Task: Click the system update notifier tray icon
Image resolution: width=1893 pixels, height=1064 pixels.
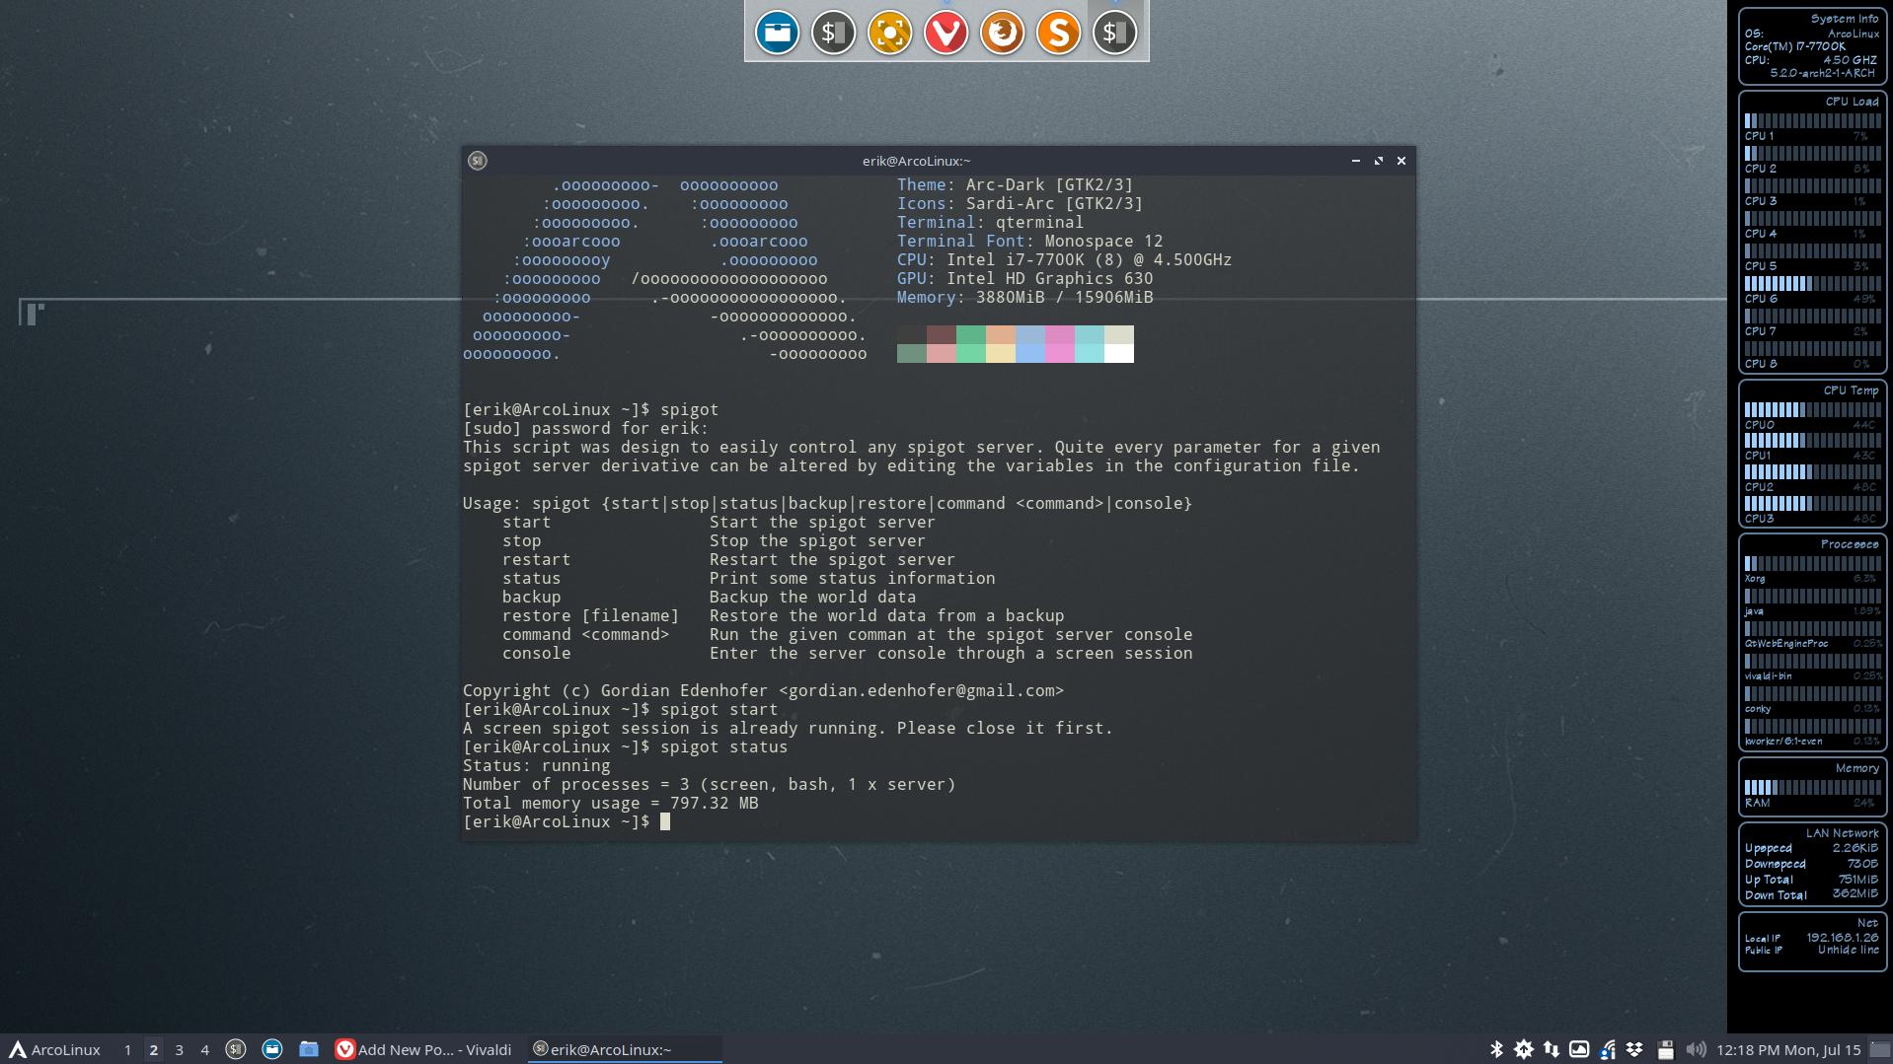Action: [x=1524, y=1049]
